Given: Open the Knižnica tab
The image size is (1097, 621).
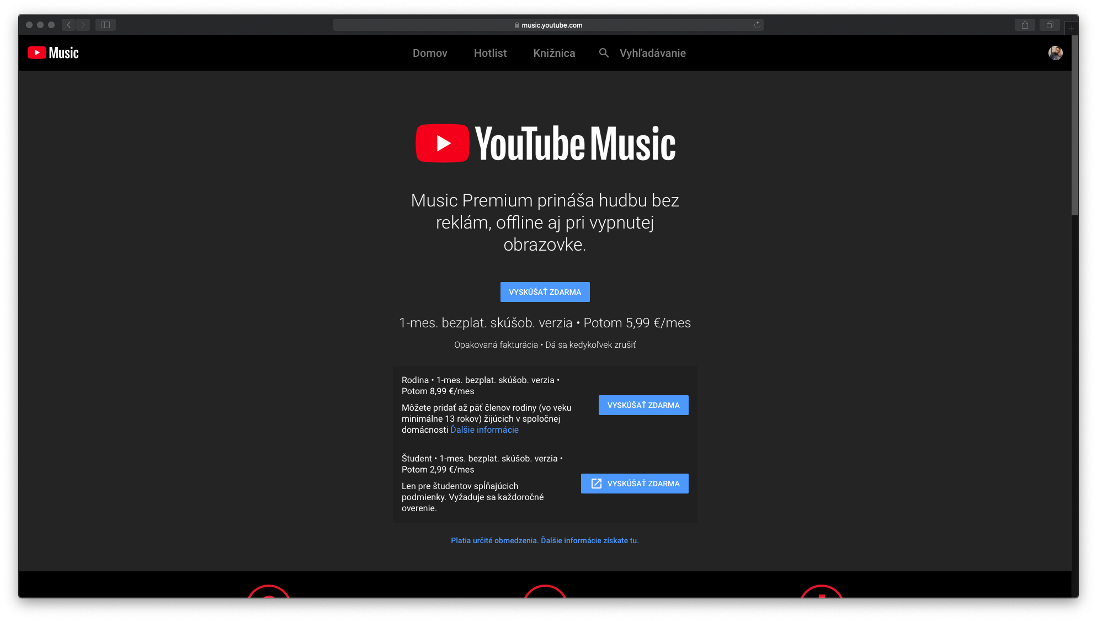Looking at the screenshot, I should coord(554,53).
